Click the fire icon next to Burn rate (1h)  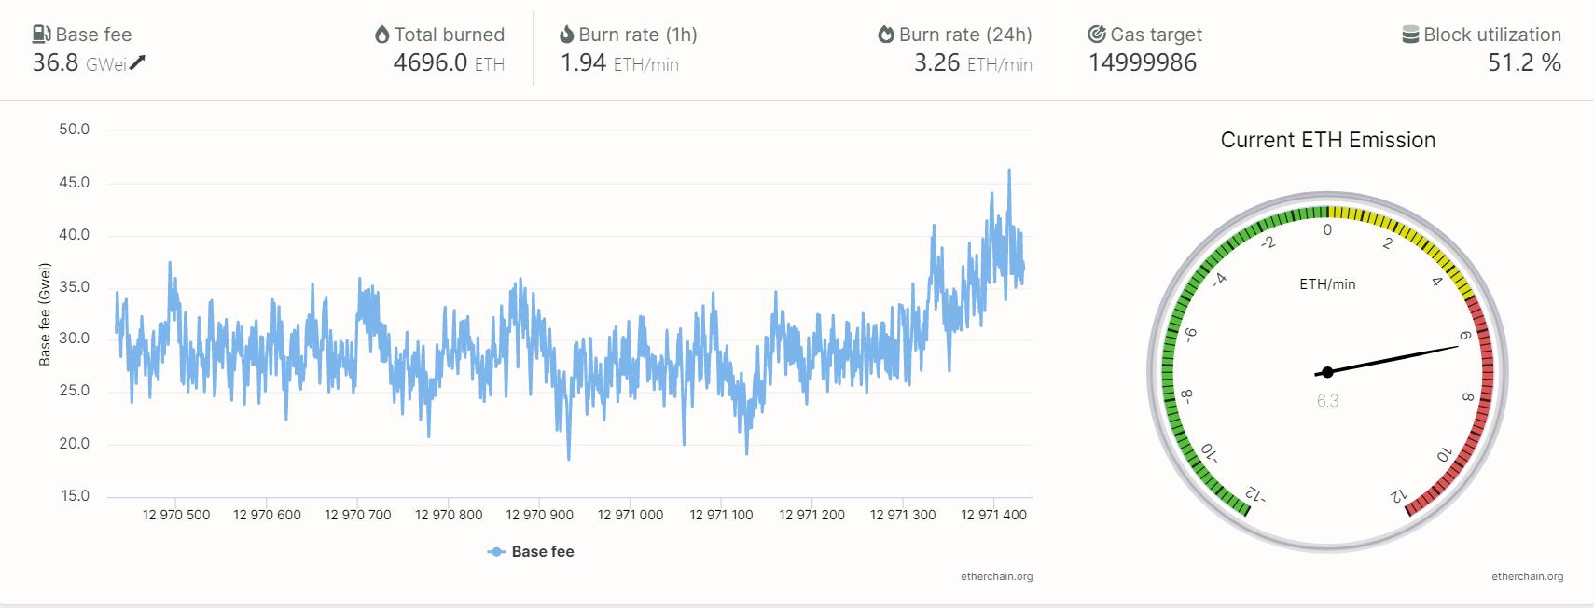click(x=566, y=35)
